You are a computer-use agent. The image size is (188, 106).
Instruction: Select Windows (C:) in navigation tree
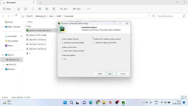click(12, 59)
